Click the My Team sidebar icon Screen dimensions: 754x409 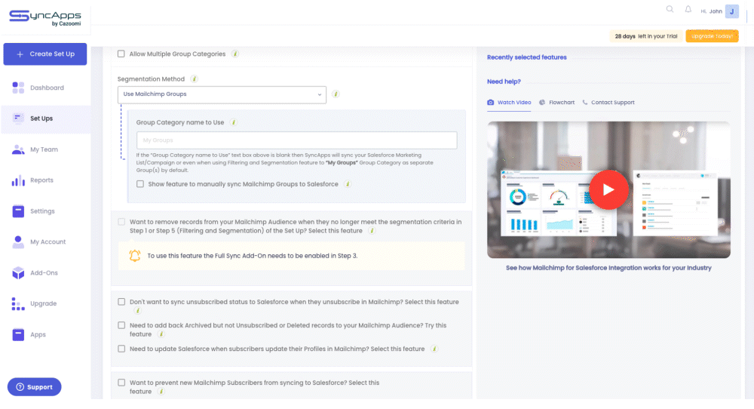tap(18, 149)
